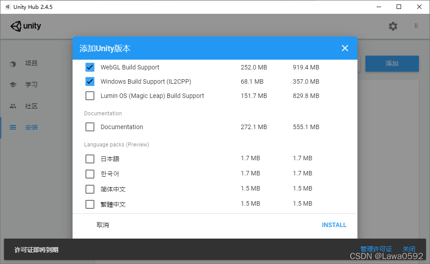Click the 项目 cube icon in sidebar
Screen dimensions: 430x264
point(13,64)
